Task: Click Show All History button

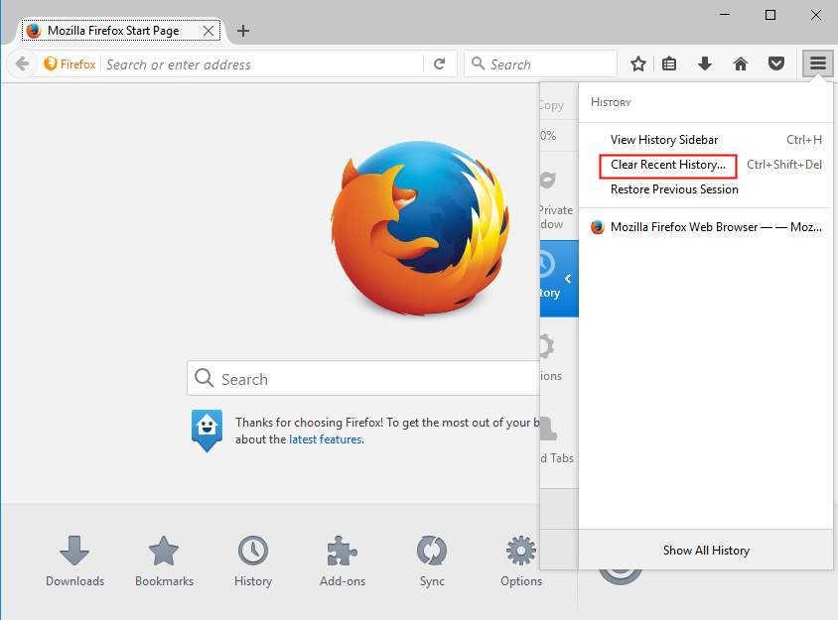Action: coord(706,551)
